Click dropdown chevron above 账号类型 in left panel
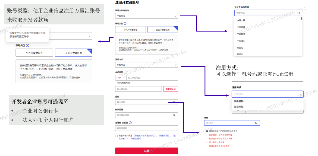 click(x=89, y=36)
